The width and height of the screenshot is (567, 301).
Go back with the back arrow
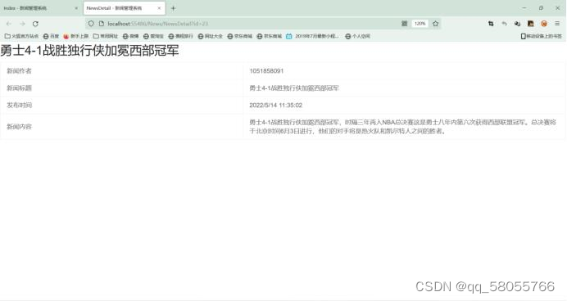[9, 24]
